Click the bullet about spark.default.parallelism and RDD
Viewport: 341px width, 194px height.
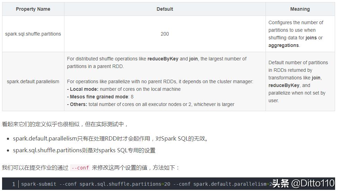(111, 138)
